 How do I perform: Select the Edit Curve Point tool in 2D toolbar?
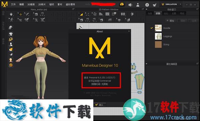click(x=87, y=14)
